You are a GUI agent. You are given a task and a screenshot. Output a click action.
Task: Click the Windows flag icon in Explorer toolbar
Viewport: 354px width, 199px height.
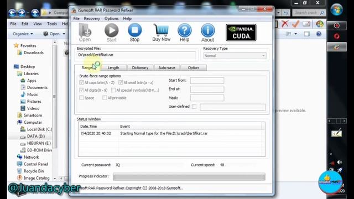(320, 24)
